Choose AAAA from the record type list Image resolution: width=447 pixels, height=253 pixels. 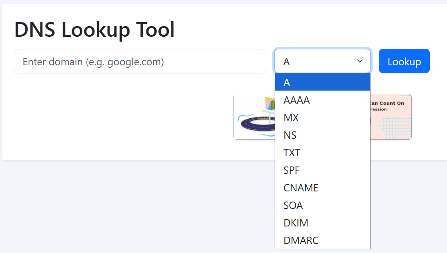point(322,100)
